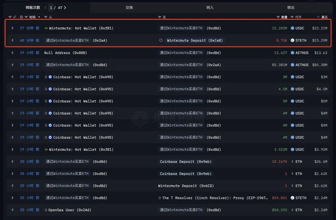Open the 美元 column filter
Image resolution: width=336 pixels, height=220 pixels.
click(x=318, y=17)
